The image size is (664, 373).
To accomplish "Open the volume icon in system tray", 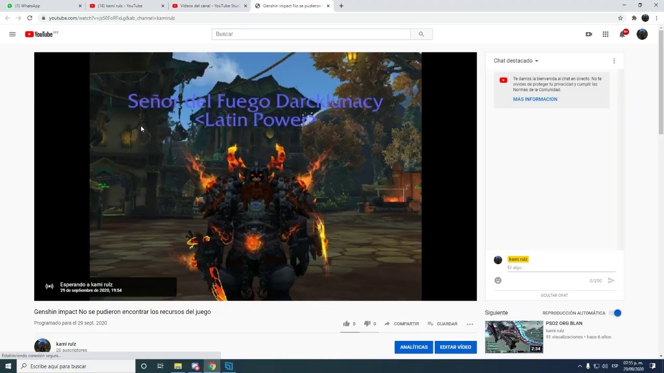I will [604, 366].
